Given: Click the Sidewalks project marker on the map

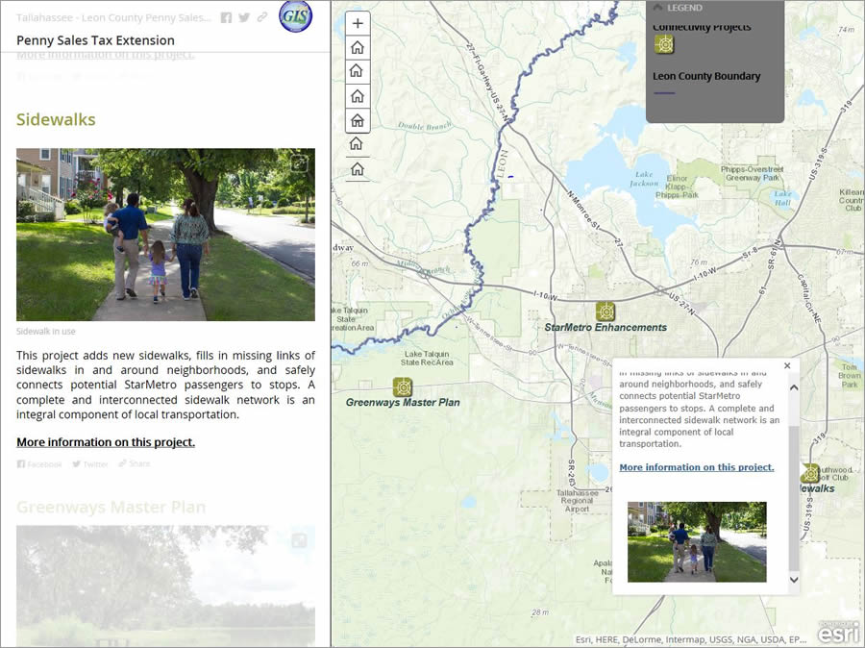Looking at the screenshot, I should pyautogui.click(x=810, y=471).
